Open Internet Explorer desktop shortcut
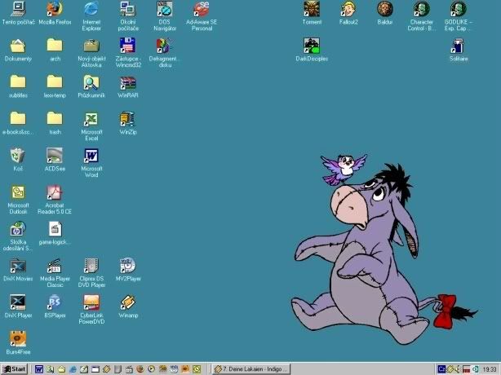The height and width of the screenshot is (375, 501). pos(91,16)
